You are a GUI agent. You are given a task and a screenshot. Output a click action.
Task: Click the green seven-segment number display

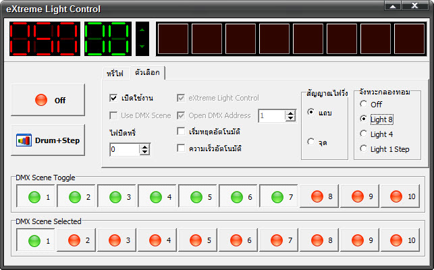[108, 38]
